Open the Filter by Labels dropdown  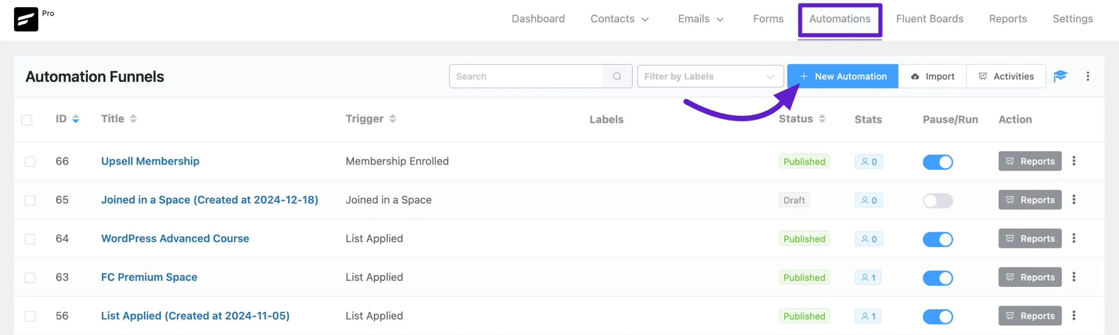710,77
